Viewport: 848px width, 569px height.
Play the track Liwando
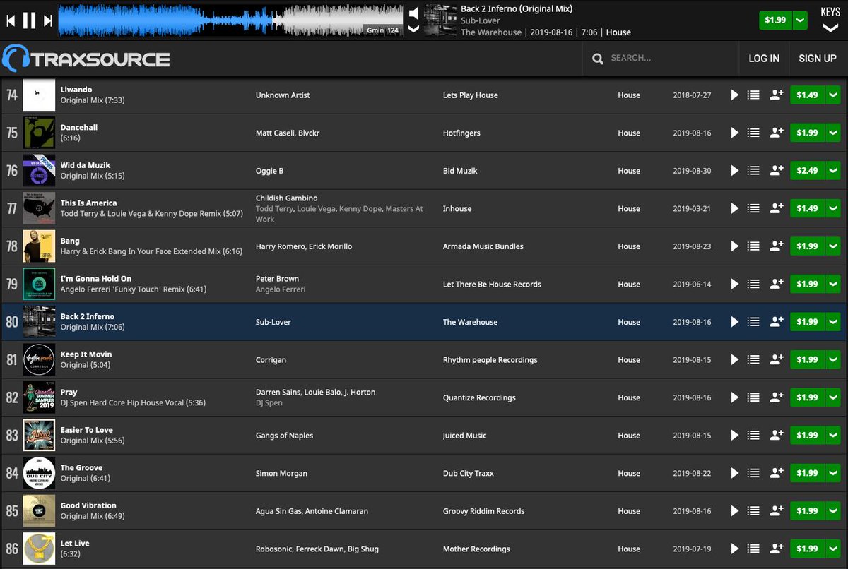pos(734,95)
